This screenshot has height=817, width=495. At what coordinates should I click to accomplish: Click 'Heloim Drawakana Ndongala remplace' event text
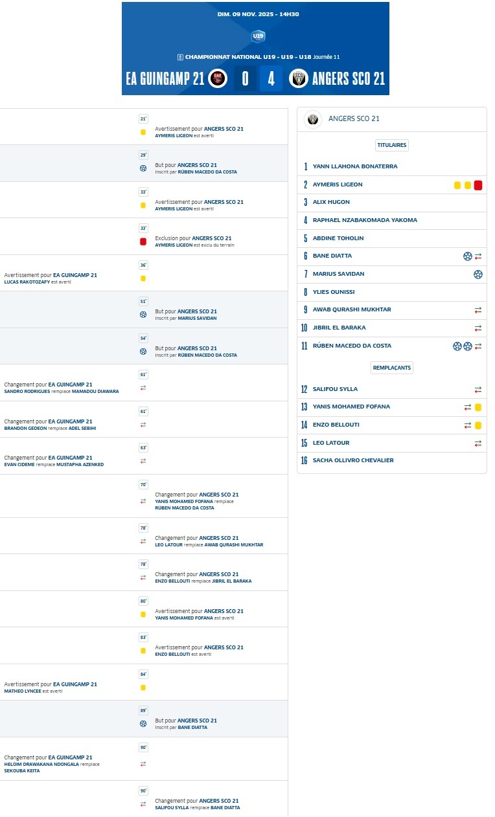[x=52, y=764]
